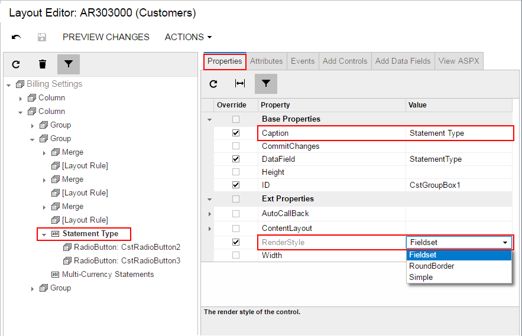The image size is (522, 336).
Task: Choose RoundBorder from RenderStyle list
Action: [432, 266]
